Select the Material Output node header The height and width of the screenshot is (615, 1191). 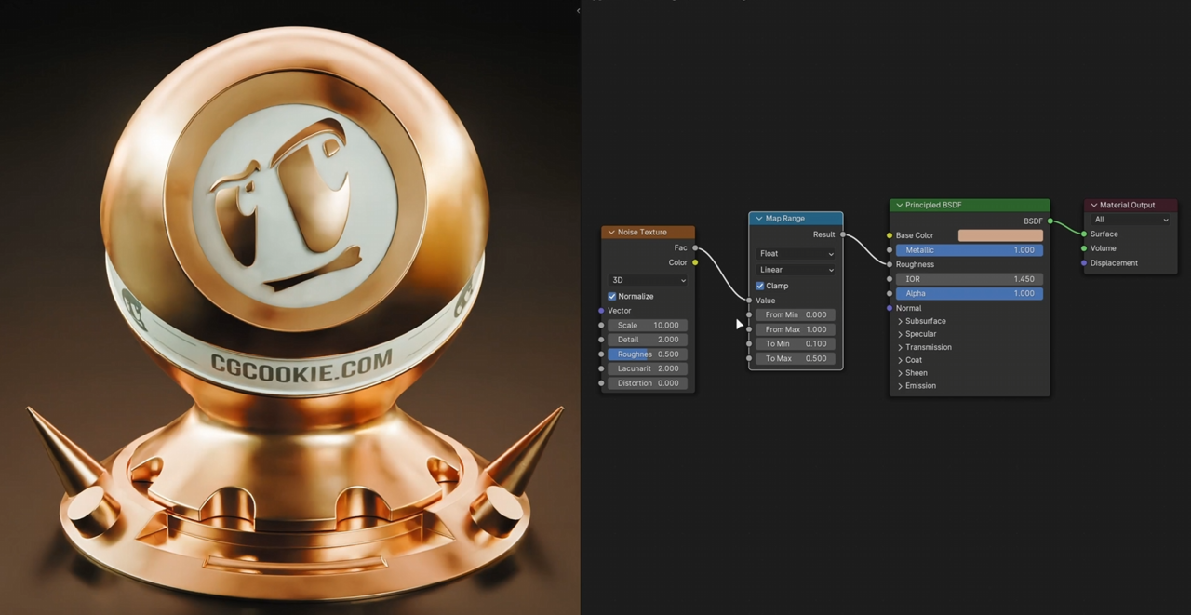(1131, 205)
